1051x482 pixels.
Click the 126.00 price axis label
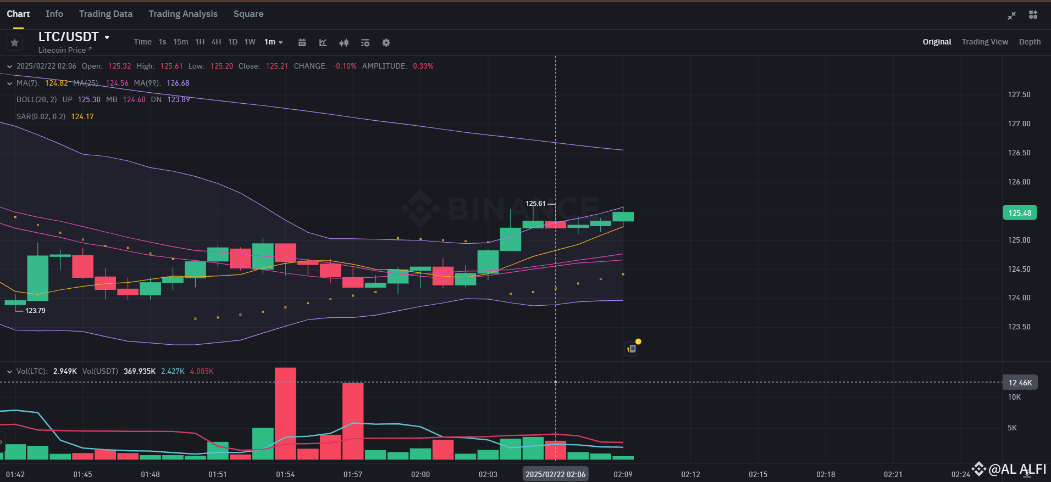pyautogui.click(x=1019, y=182)
